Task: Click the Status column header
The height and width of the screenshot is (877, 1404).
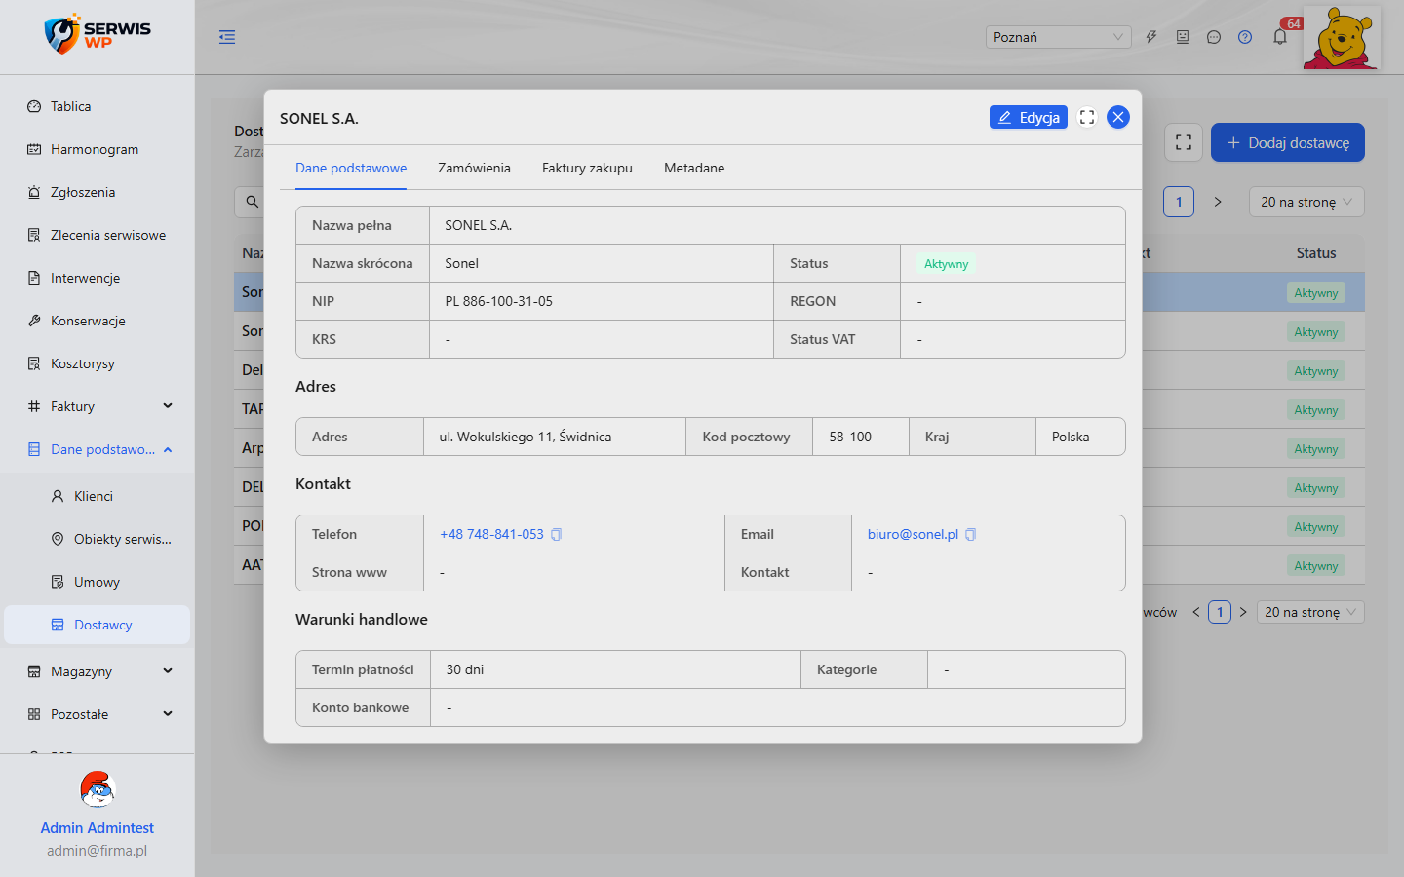Action: (1316, 252)
